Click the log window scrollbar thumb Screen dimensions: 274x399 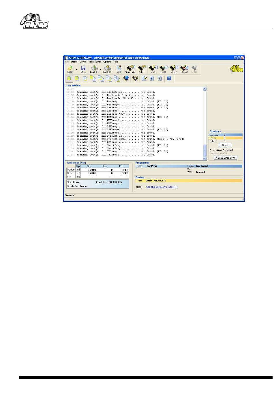click(205, 150)
